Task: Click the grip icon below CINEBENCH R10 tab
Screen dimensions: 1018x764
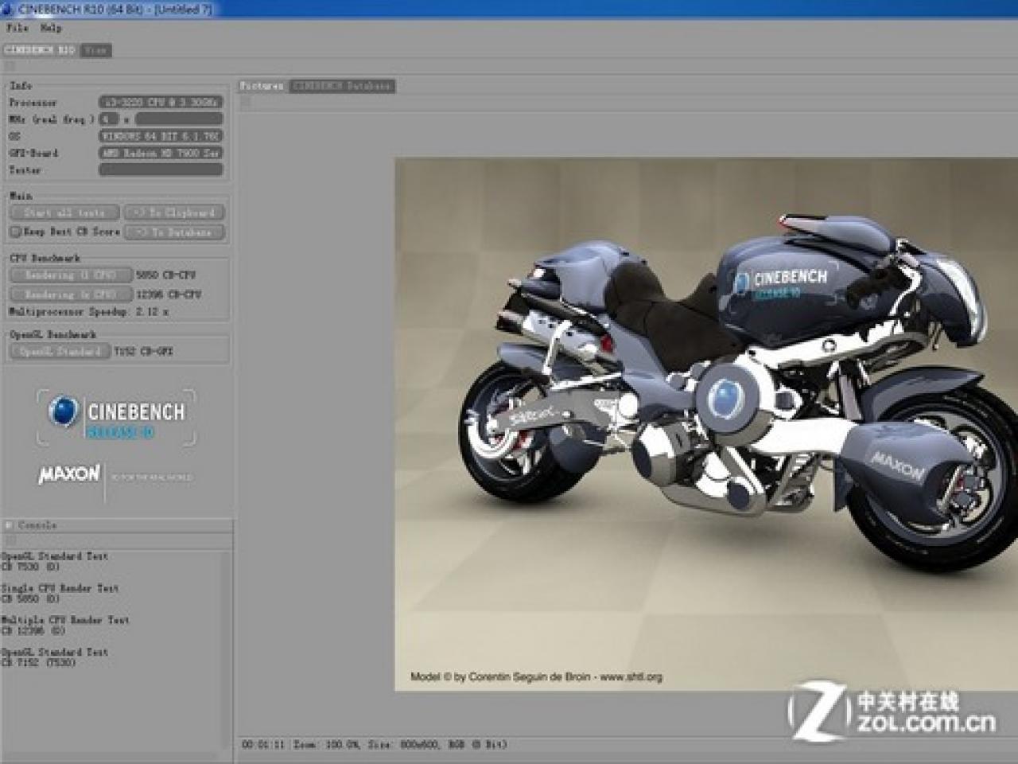Action: [10, 66]
